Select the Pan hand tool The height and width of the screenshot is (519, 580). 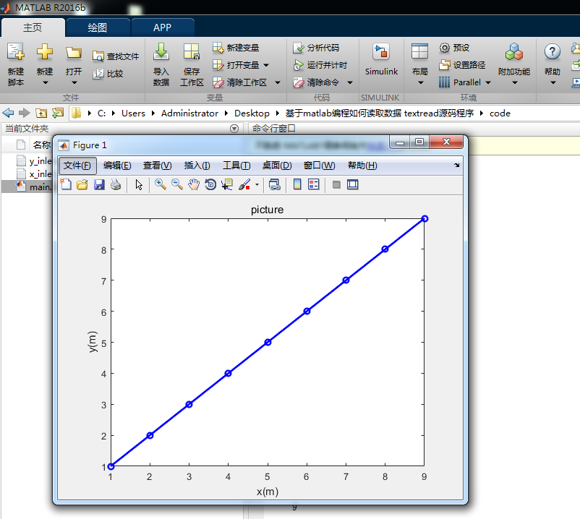point(194,184)
